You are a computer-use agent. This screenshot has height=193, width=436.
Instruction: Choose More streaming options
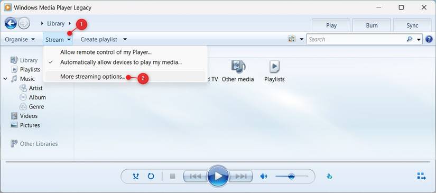pyautogui.click(x=125, y=77)
